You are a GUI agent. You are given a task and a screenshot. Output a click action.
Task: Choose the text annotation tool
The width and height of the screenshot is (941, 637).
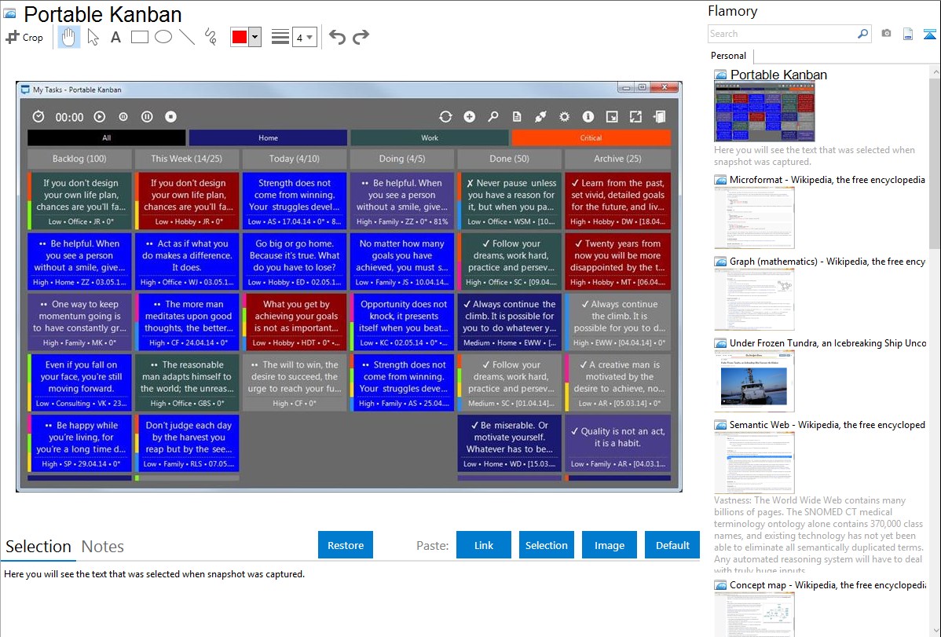click(115, 37)
